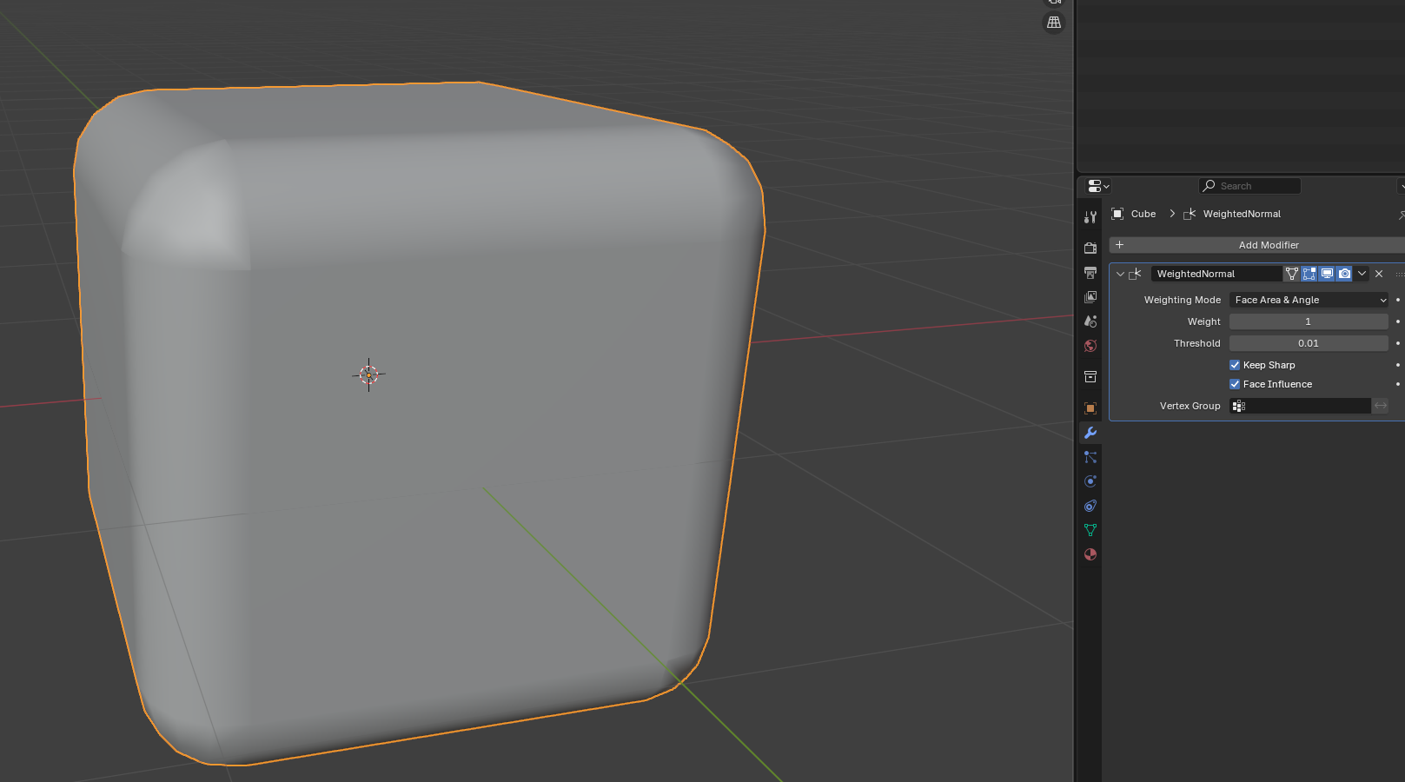The width and height of the screenshot is (1405, 782).
Task: Open the Object properties tab
Action: pyautogui.click(x=1090, y=408)
